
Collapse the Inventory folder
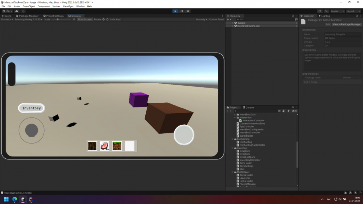click(x=232, y=148)
